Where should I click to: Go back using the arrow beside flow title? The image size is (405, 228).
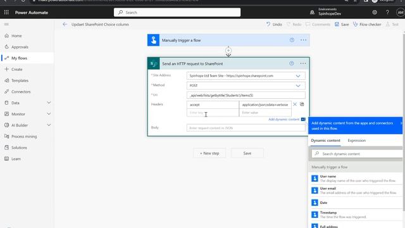pos(65,24)
